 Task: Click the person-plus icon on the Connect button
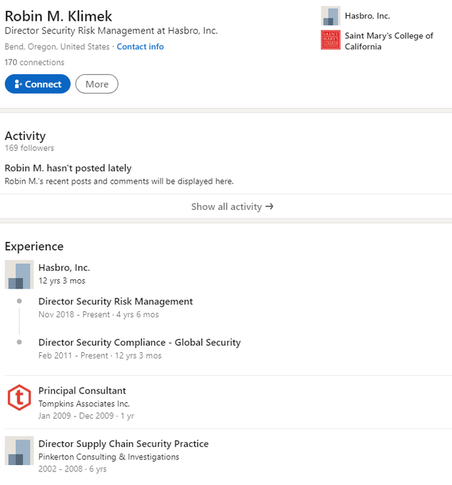pyautogui.click(x=19, y=84)
